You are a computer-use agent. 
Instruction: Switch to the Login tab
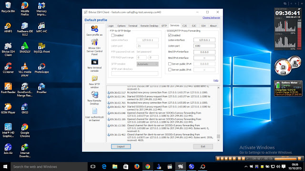[111, 26]
